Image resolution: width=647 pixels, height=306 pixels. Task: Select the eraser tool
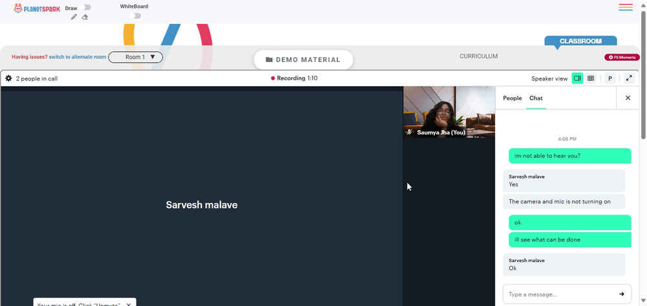[x=85, y=17]
